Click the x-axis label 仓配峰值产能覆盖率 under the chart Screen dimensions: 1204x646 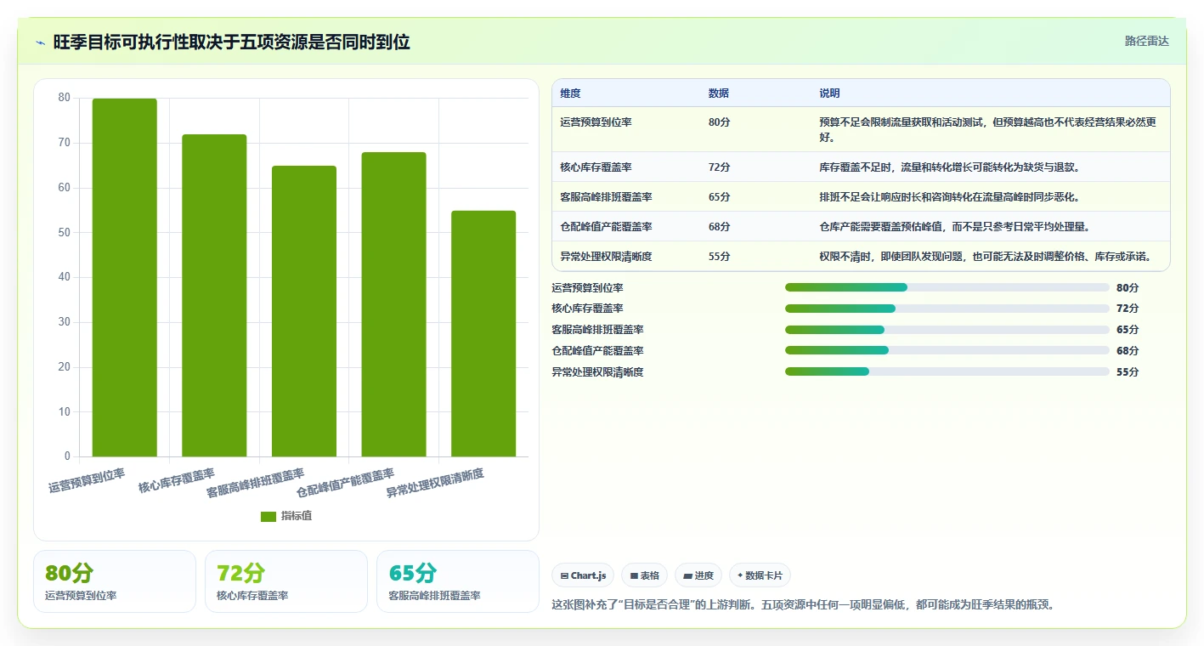[346, 483]
